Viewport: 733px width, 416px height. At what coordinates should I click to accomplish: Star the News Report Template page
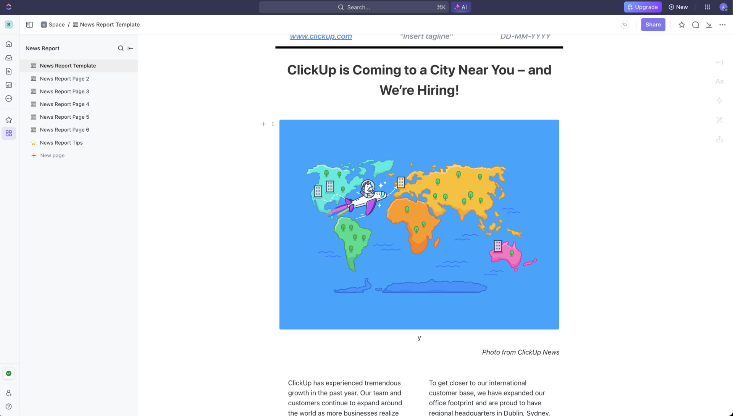point(681,24)
